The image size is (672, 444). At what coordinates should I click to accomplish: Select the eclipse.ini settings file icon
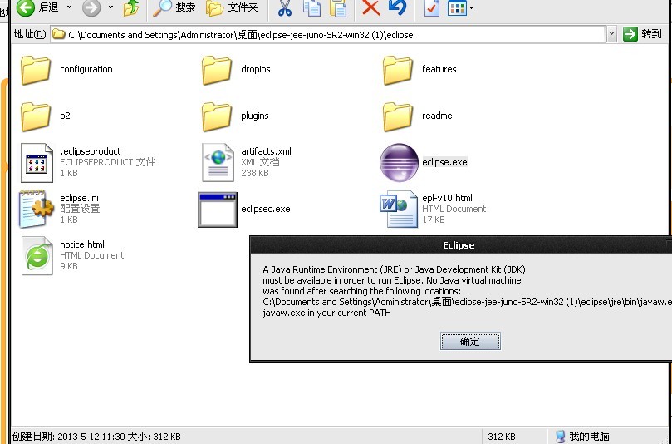(x=36, y=209)
